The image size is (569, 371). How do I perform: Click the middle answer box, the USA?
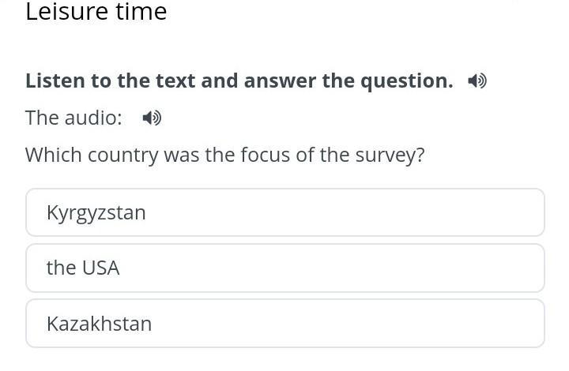point(284,268)
